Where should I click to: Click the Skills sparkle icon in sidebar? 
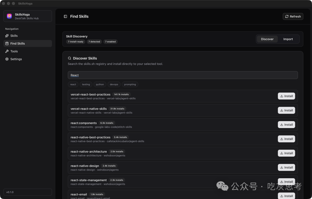pyautogui.click(x=7, y=36)
